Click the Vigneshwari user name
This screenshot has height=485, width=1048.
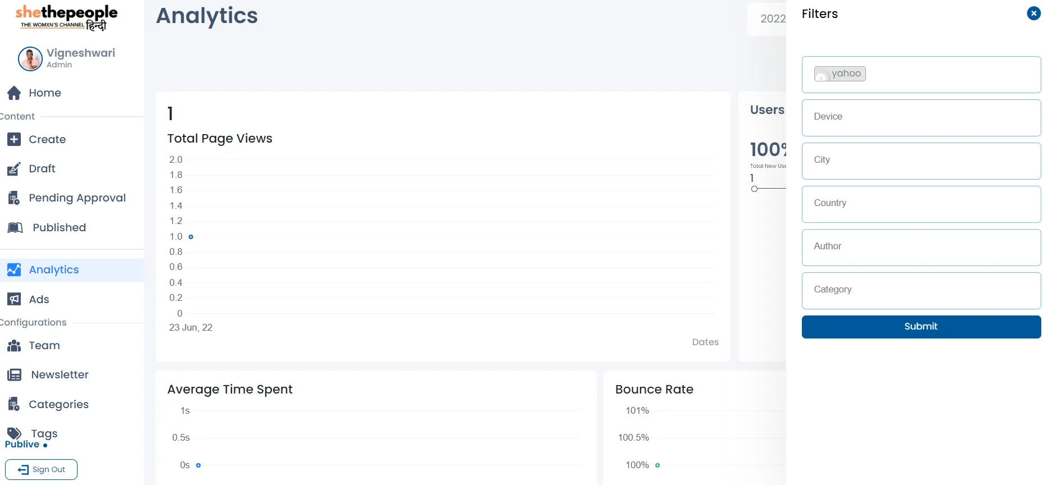81,53
